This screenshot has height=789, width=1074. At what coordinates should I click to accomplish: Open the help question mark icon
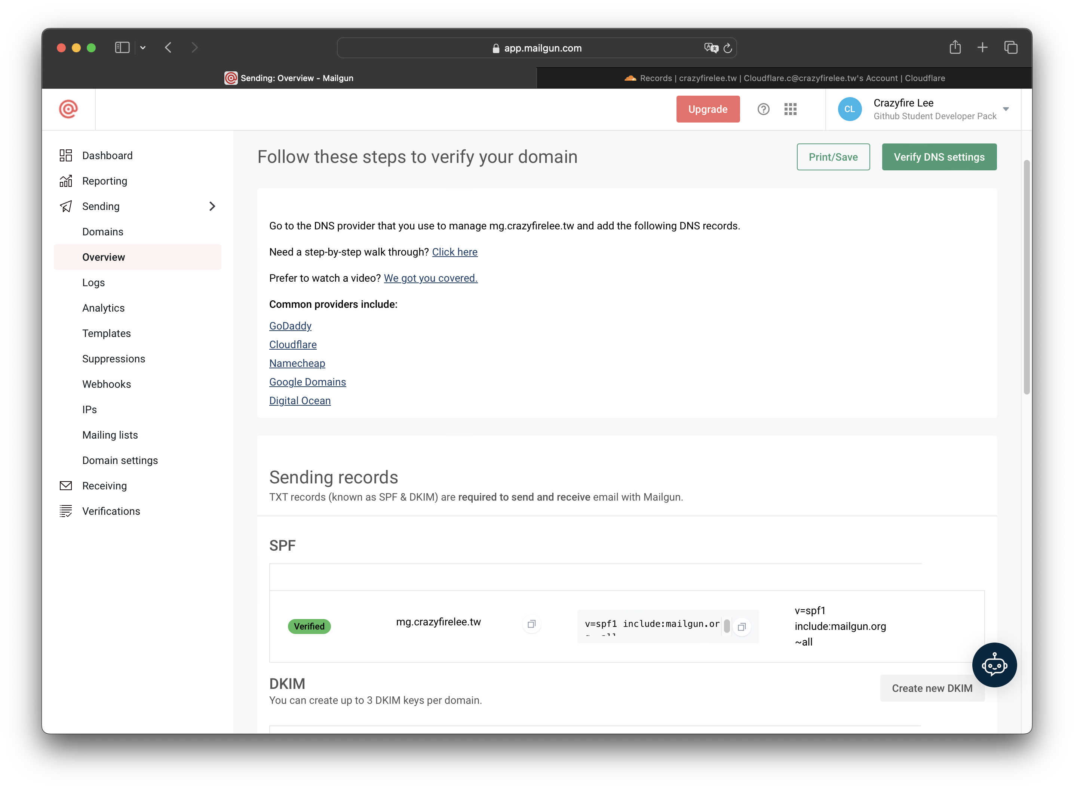click(x=763, y=109)
